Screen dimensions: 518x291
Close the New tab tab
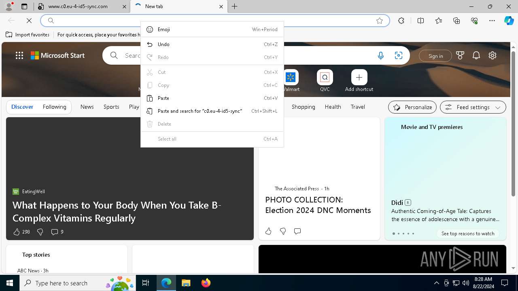pos(221,6)
